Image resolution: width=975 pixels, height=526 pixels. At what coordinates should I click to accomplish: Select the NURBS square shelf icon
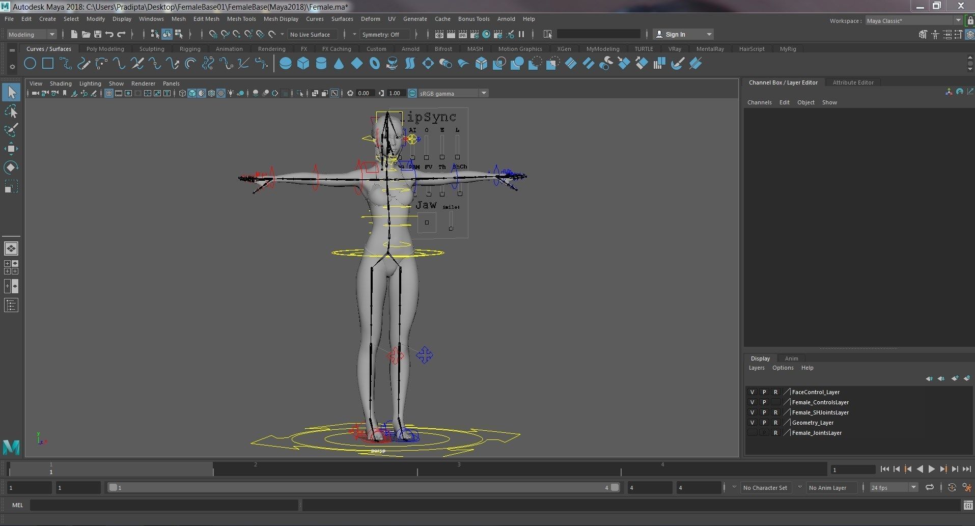tap(48, 64)
